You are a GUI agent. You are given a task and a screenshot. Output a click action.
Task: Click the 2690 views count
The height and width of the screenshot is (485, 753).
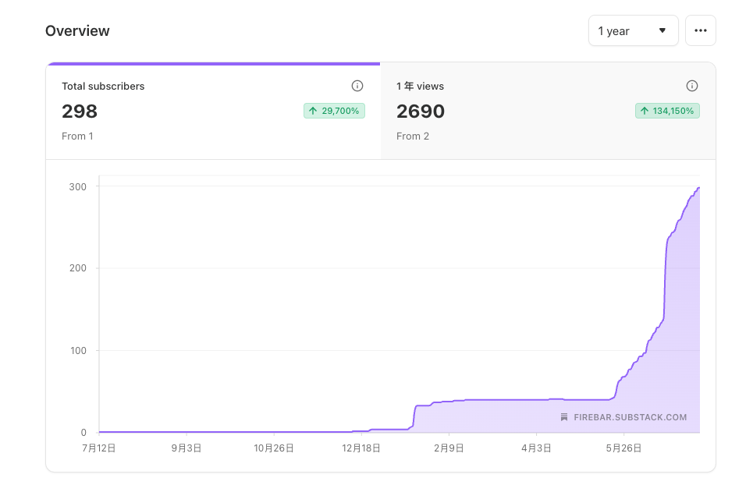pyautogui.click(x=421, y=112)
